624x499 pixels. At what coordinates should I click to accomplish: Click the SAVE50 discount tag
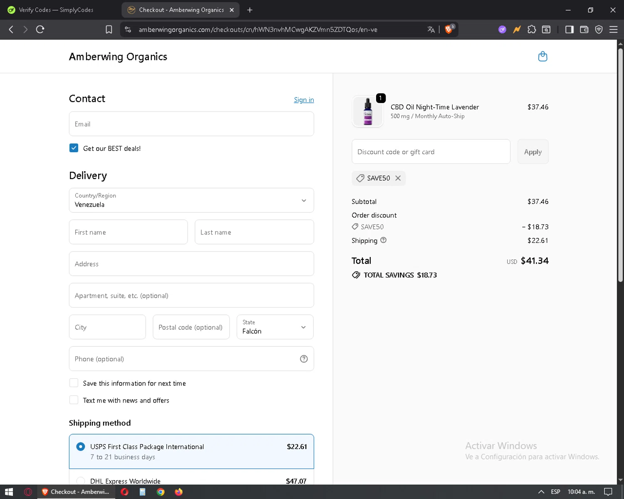click(378, 178)
